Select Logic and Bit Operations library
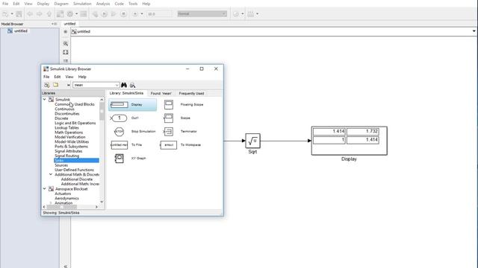The image size is (478, 268). [x=75, y=123]
